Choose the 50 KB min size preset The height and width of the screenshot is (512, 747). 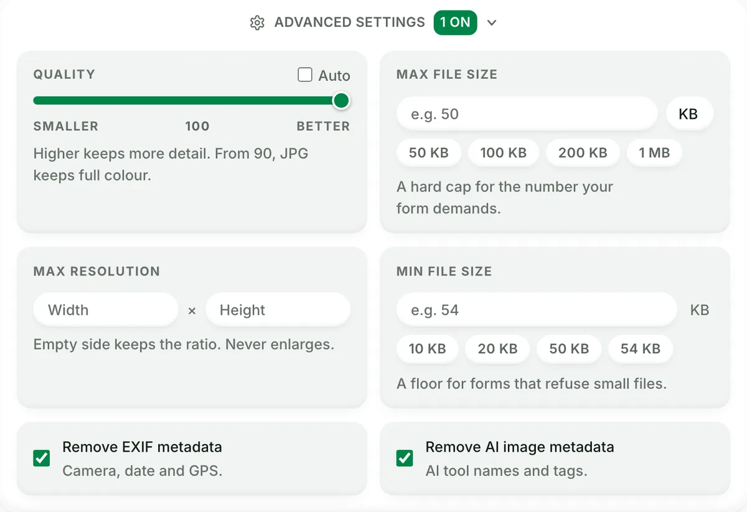pos(569,349)
